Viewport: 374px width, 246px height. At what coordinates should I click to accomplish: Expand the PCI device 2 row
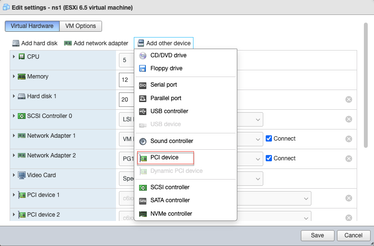[14, 215]
